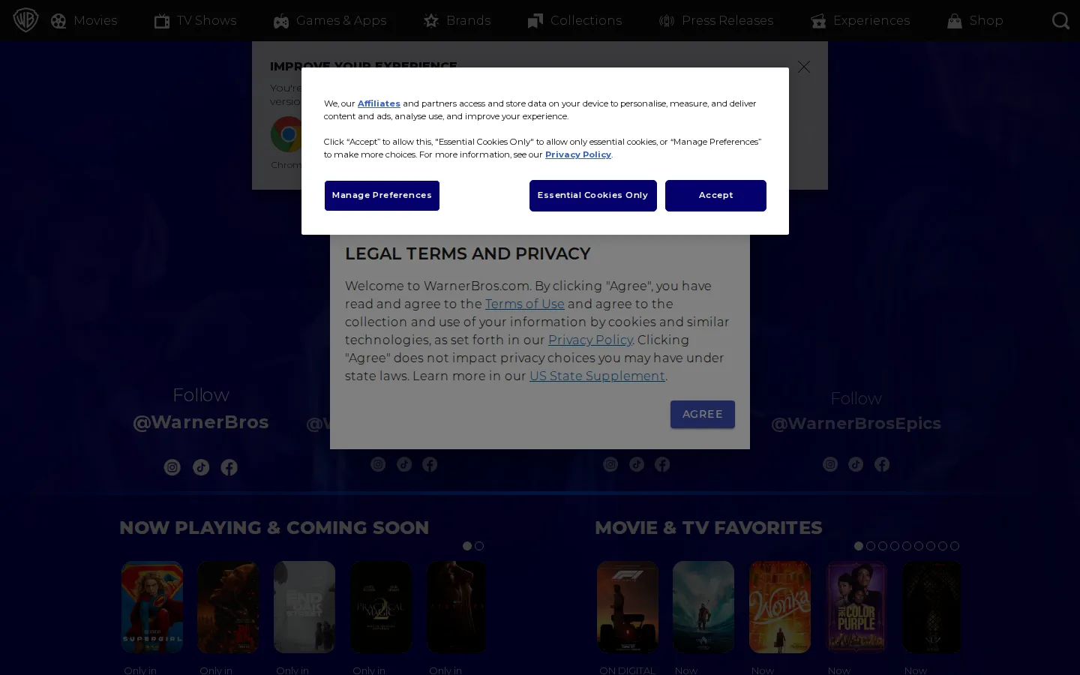Open the Wonka poster thumbnail
Image resolution: width=1080 pixels, height=675 pixels.
[x=780, y=607]
